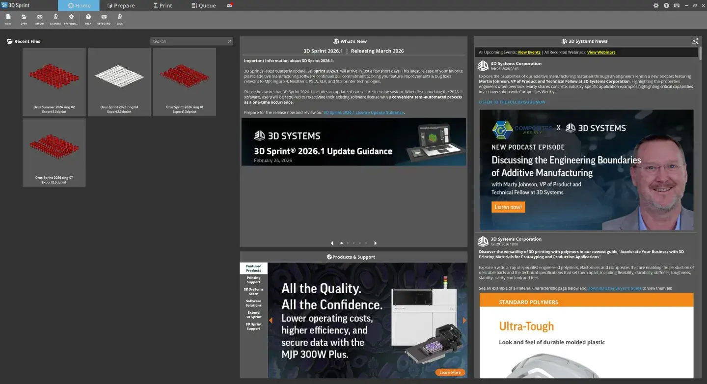This screenshot has height=384, width=707.
Task: Click the Help toolbar icon
Action: click(x=88, y=19)
